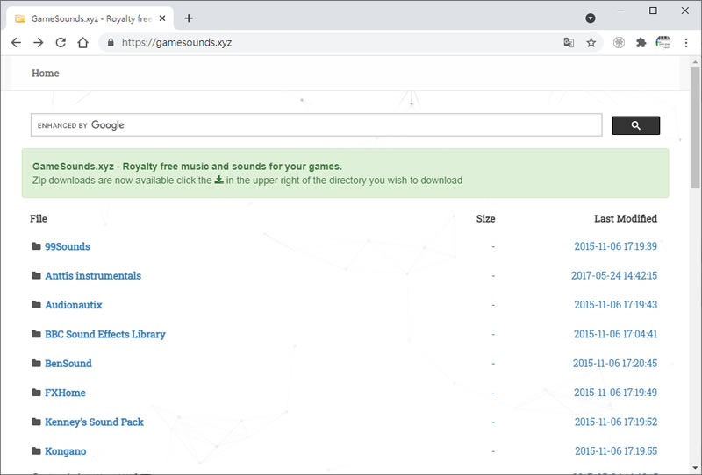Click the page vertical scrollbar thumb
Image resolution: width=702 pixels, height=475 pixels.
pos(695,128)
